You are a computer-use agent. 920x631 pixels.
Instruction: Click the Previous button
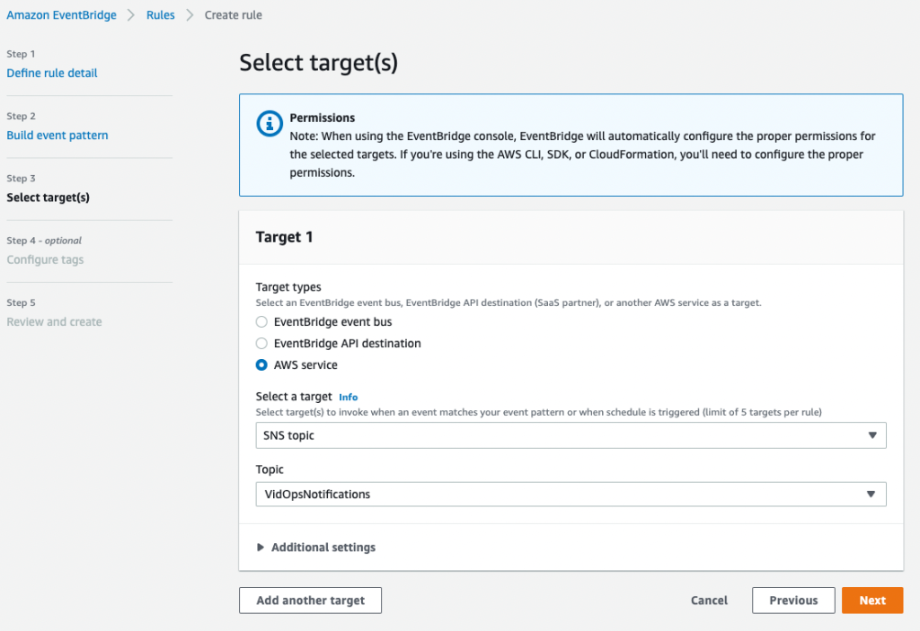[792, 600]
